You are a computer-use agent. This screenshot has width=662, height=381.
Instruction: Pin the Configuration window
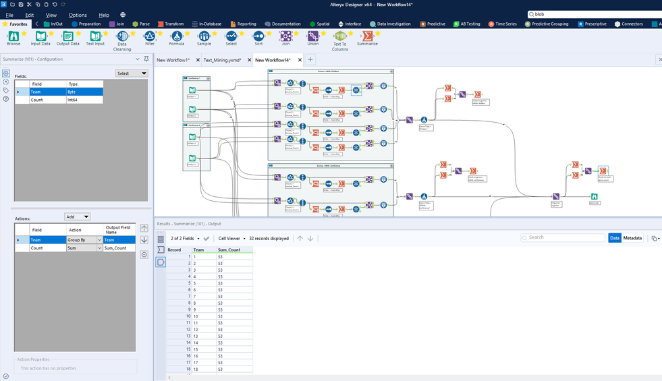tap(146, 59)
